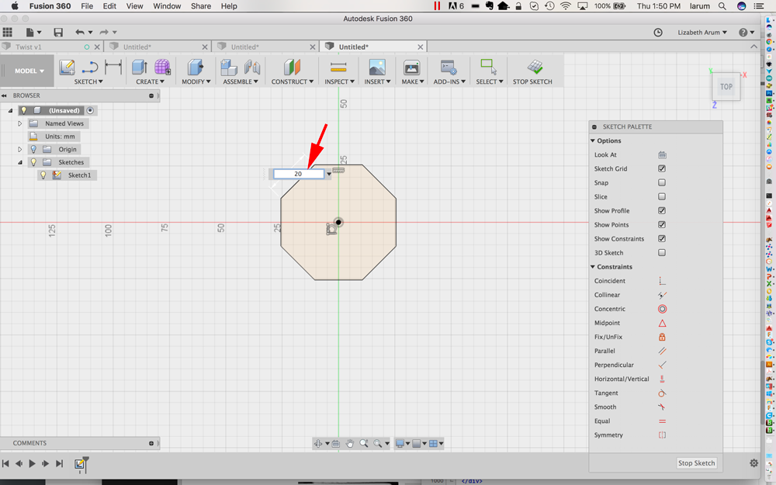Collapse the Options section in palette
This screenshot has width=776, height=485.
pyautogui.click(x=593, y=141)
